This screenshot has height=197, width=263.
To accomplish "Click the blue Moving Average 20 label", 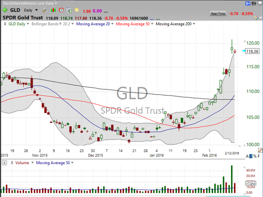I will tap(93, 24).
